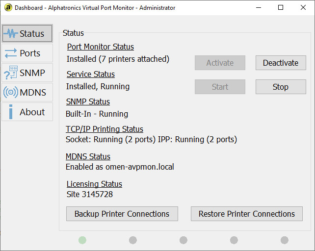Click the Ports arrows icon
315x251 pixels.
[11, 53]
